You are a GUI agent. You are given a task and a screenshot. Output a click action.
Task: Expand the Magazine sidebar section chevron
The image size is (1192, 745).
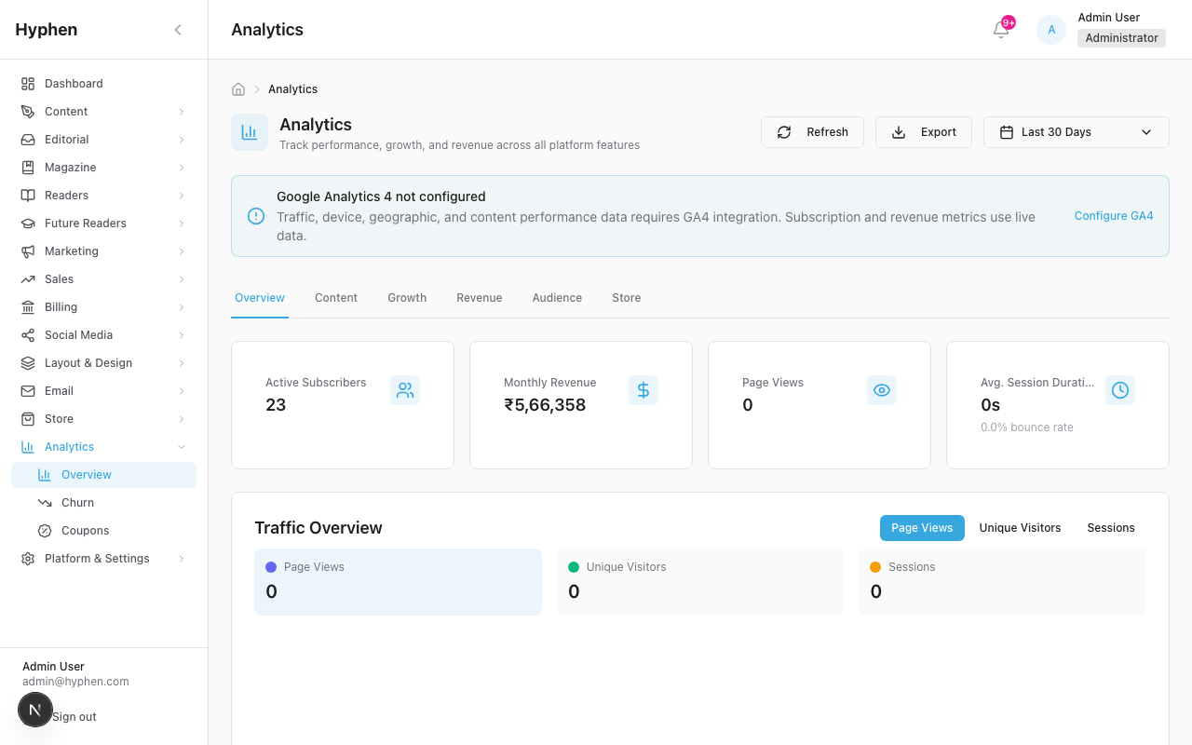coord(182,168)
